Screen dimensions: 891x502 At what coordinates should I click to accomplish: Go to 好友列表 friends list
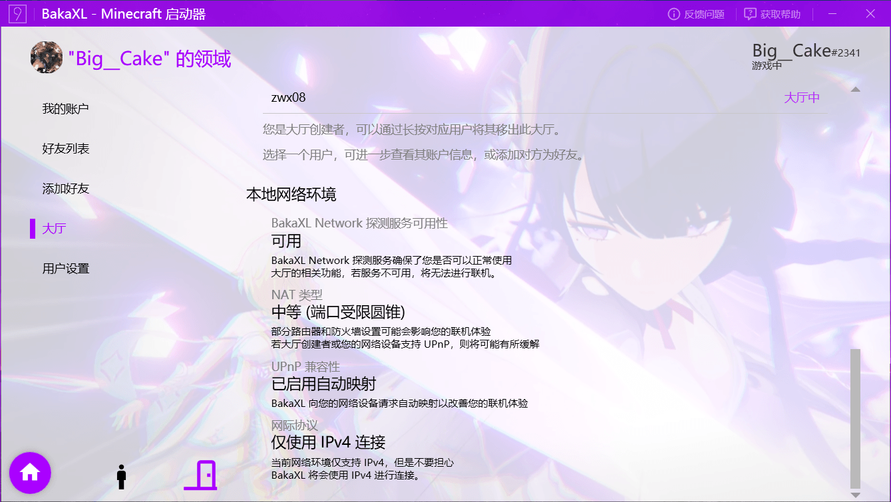point(65,149)
